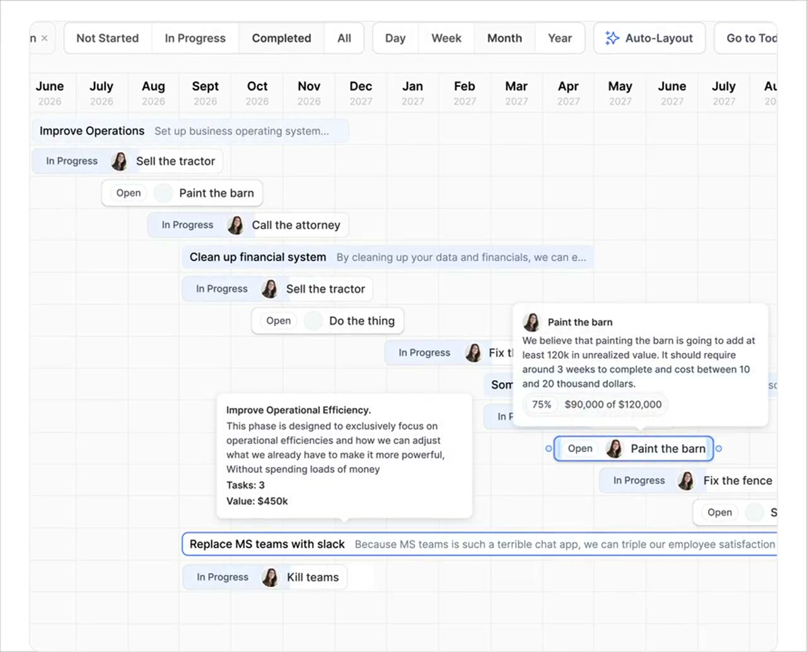
Task: Click the Oct 2026 month header
Action: click(257, 93)
